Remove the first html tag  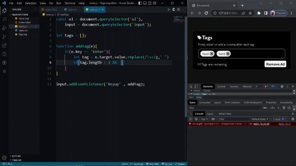click(x=211, y=54)
